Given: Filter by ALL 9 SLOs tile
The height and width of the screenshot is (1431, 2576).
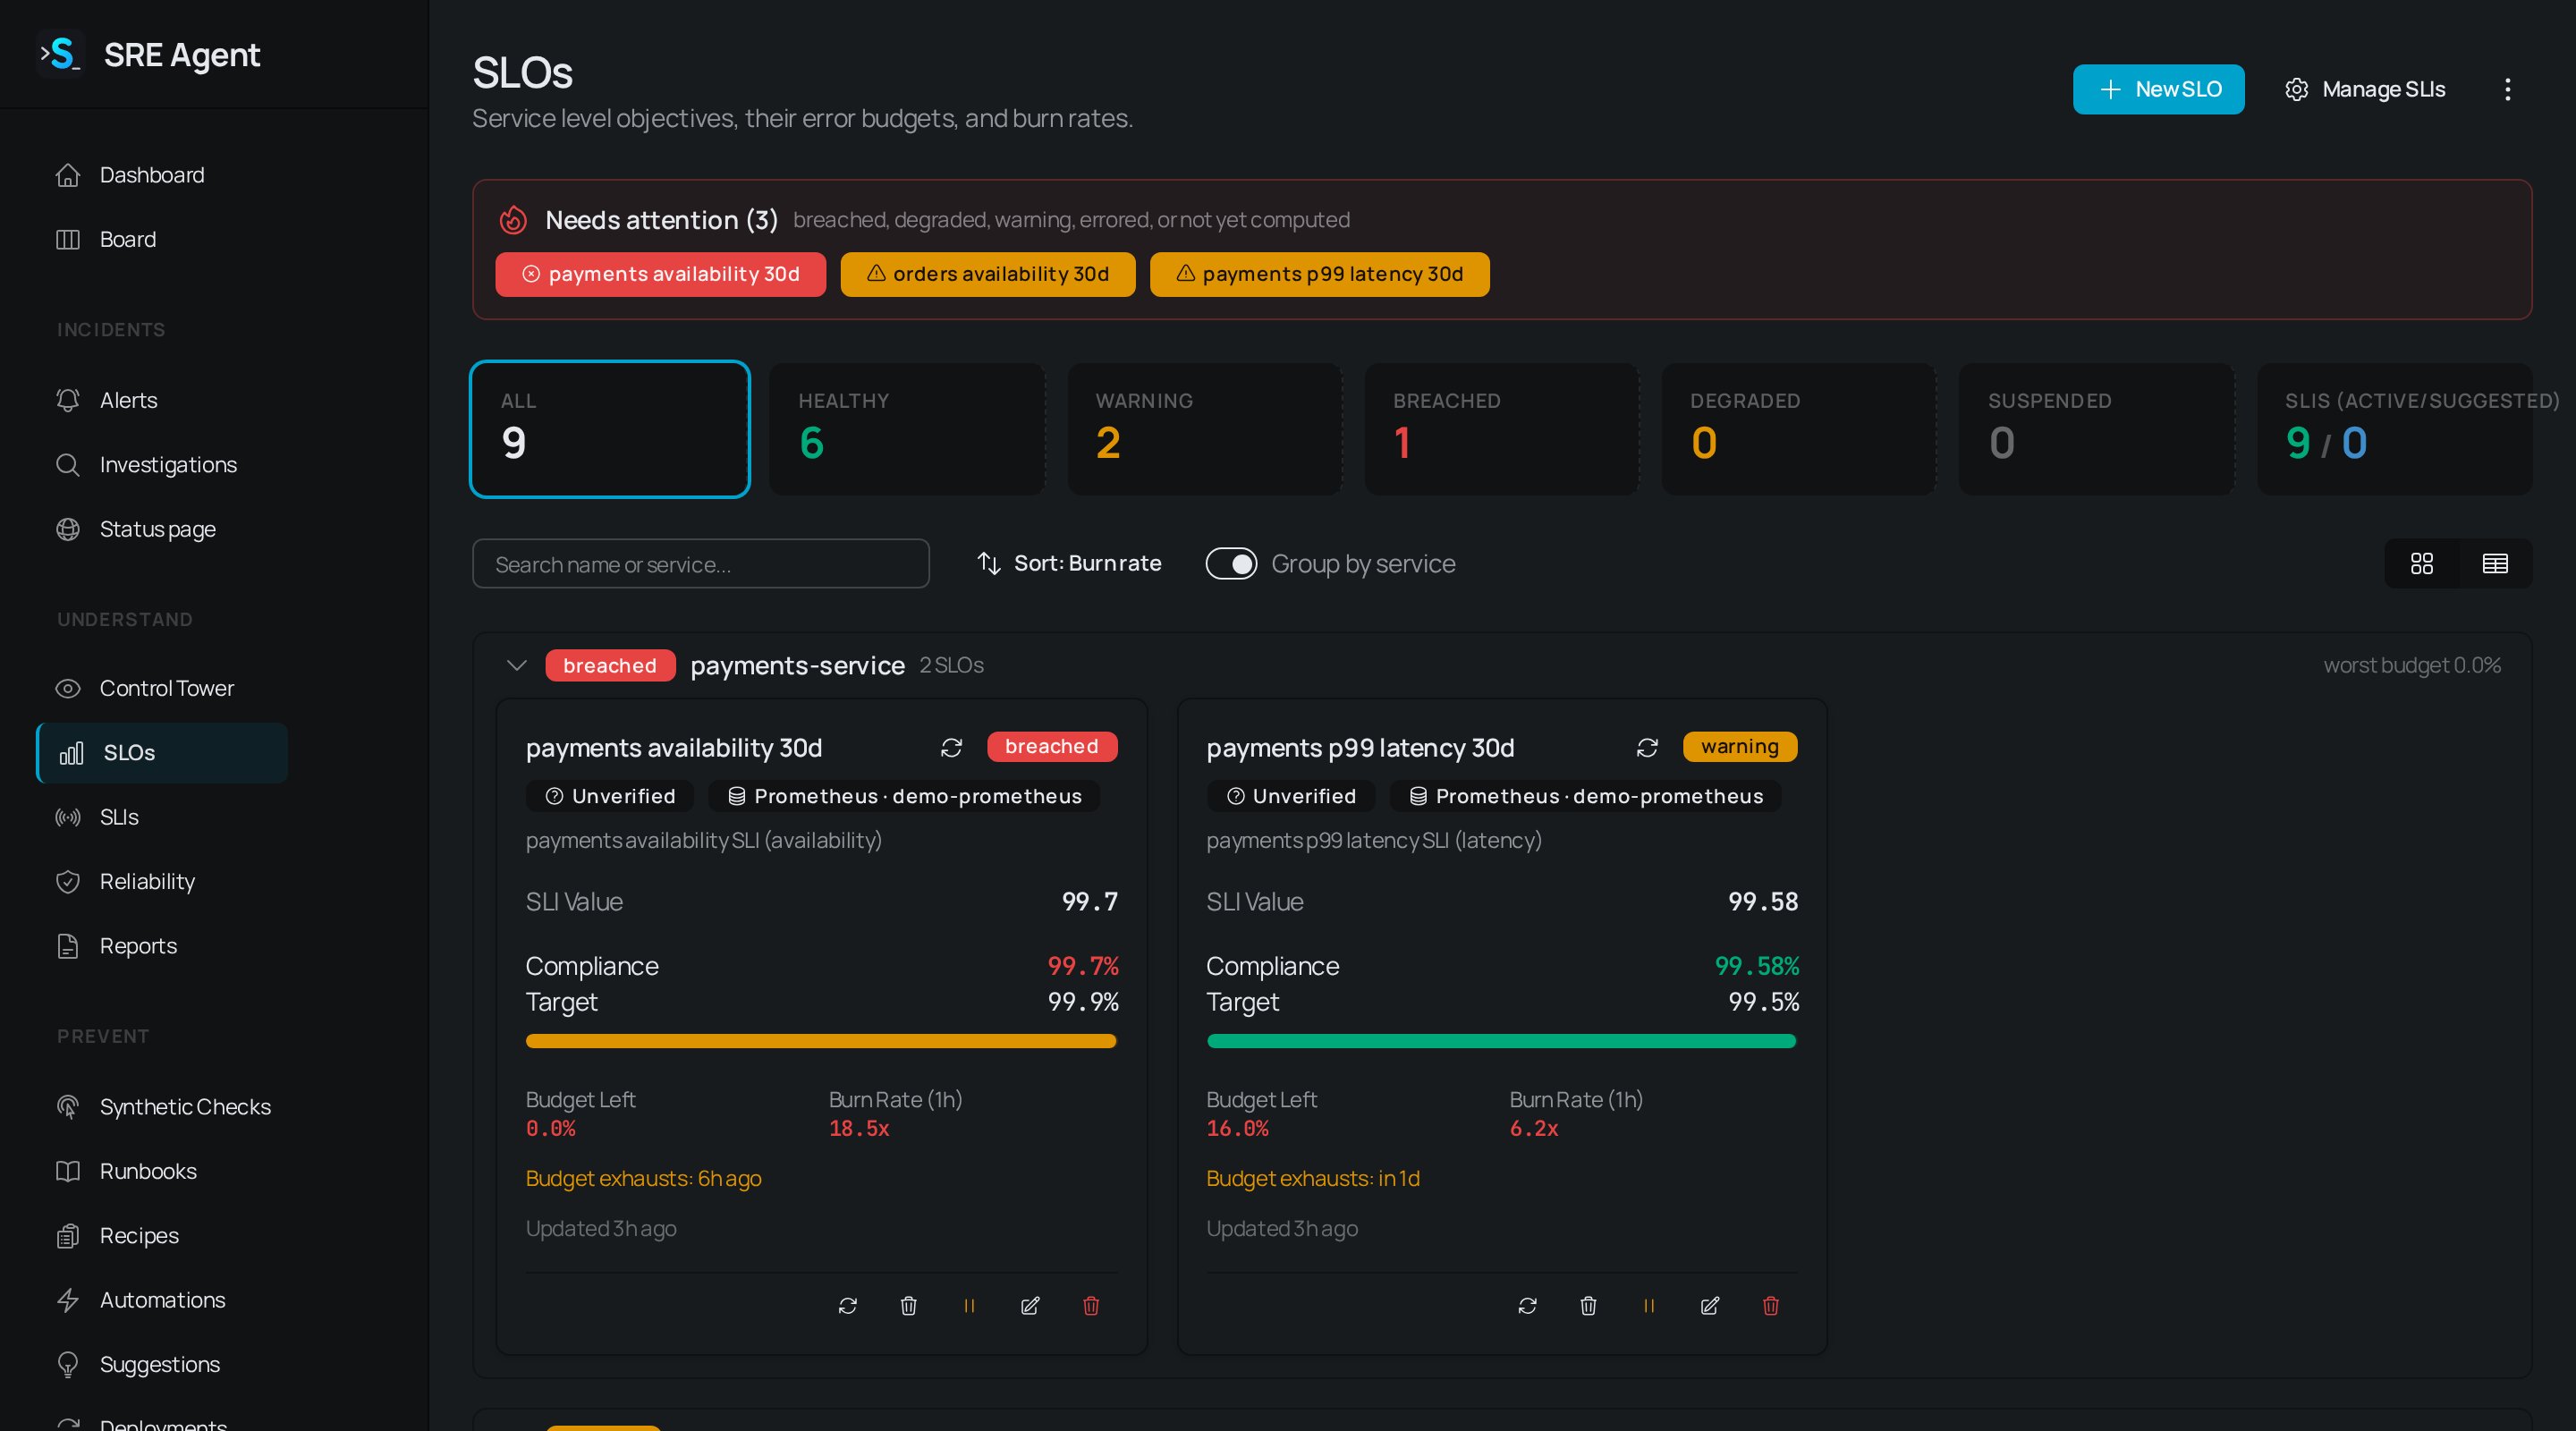Looking at the screenshot, I should 610,429.
